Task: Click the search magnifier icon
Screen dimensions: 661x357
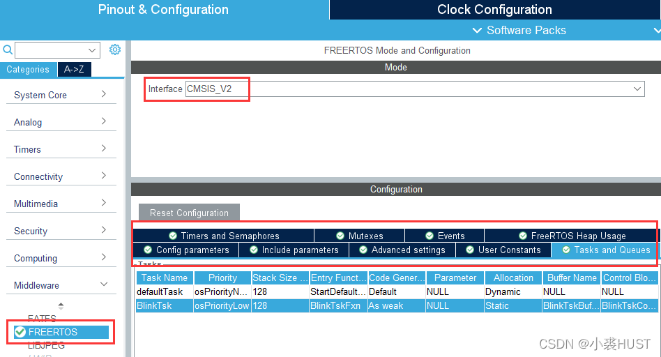Action: [8, 50]
